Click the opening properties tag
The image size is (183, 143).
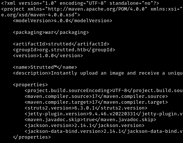tap(30, 85)
